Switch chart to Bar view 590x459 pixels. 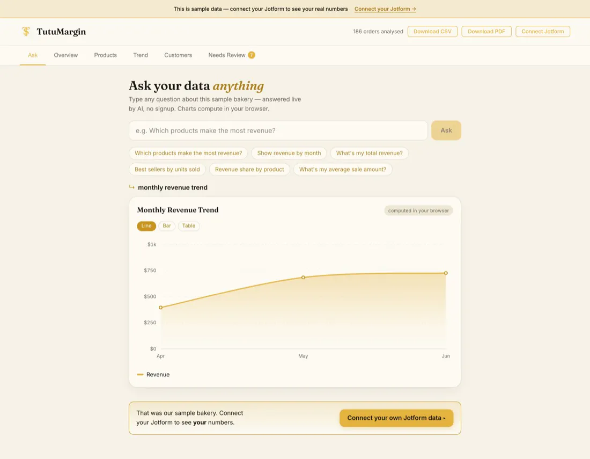[167, 226]
